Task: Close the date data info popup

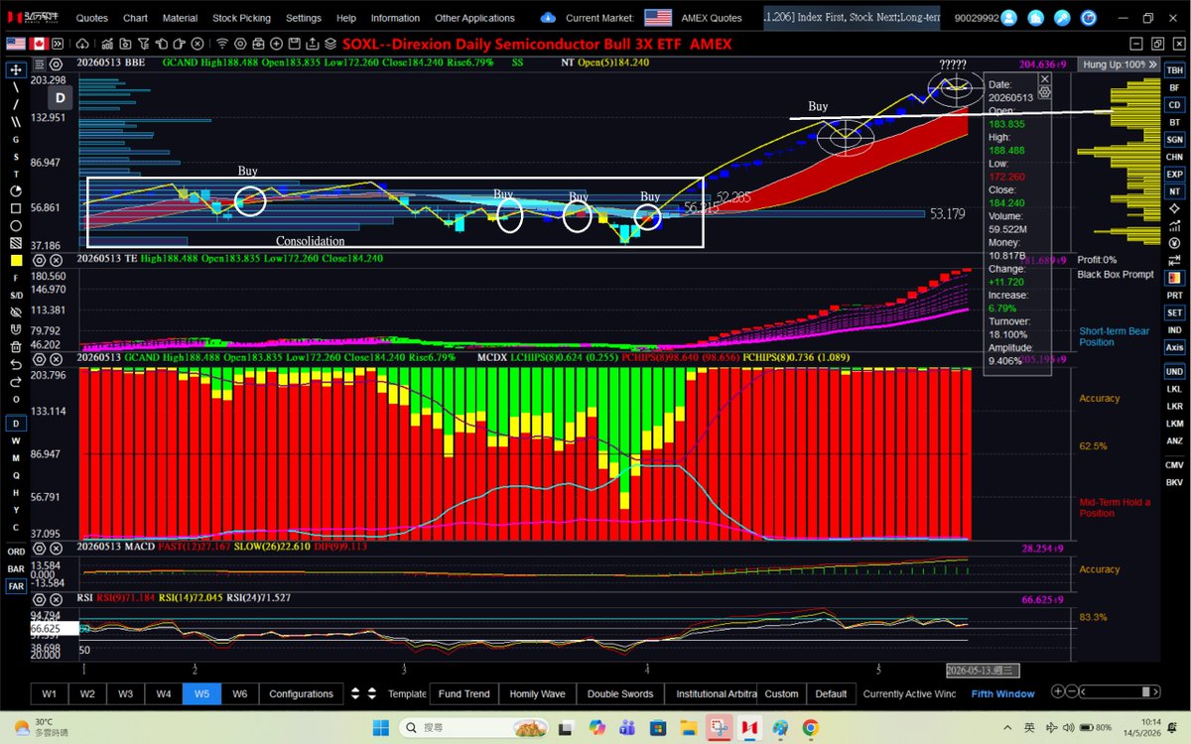Action: pyautogui.click(x=1044, y=78)
